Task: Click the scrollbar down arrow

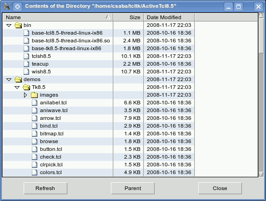Action: [261, 174]
